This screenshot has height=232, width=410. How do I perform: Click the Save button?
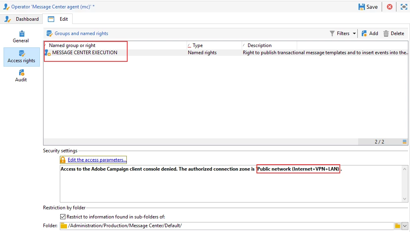(368, 7)
